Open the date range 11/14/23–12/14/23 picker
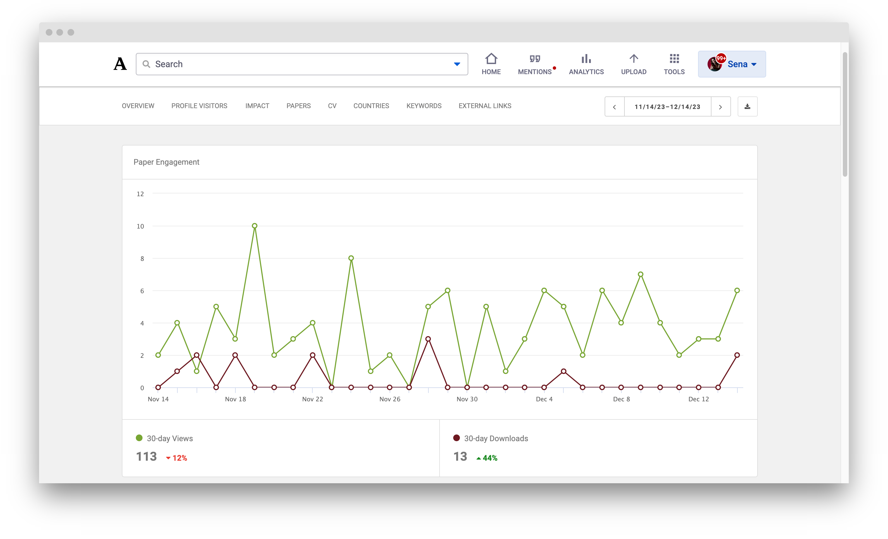The image size is (888, 539). [x=667, y=107]
